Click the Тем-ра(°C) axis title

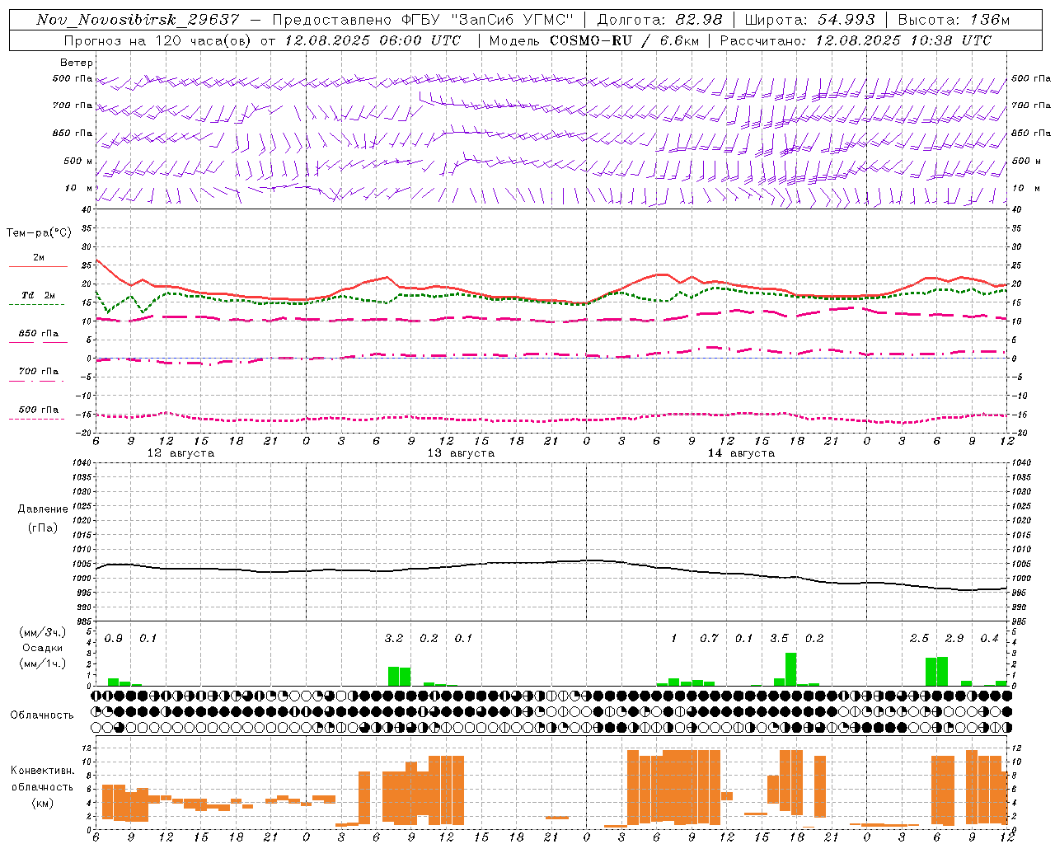coord(39,233)
